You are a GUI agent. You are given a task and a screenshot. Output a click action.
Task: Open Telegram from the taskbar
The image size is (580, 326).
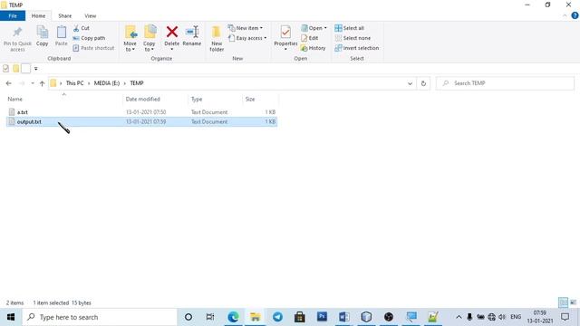[x=277, y=317]
